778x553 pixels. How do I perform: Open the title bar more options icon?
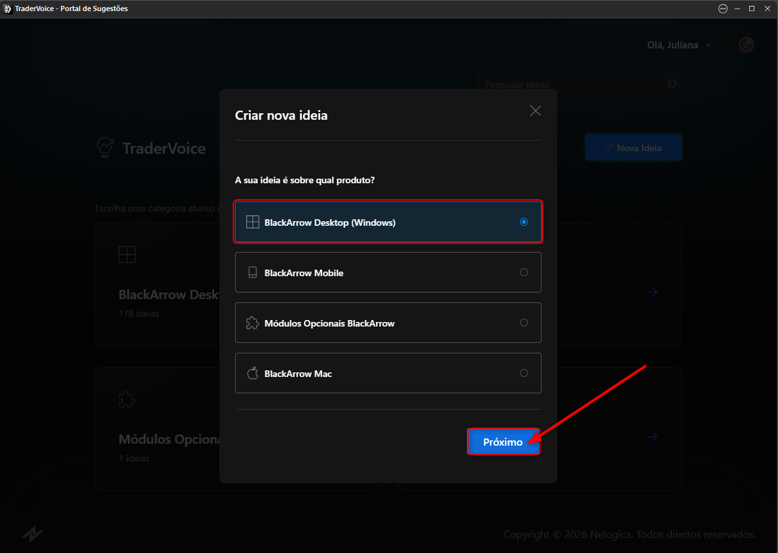pos(723,9)
